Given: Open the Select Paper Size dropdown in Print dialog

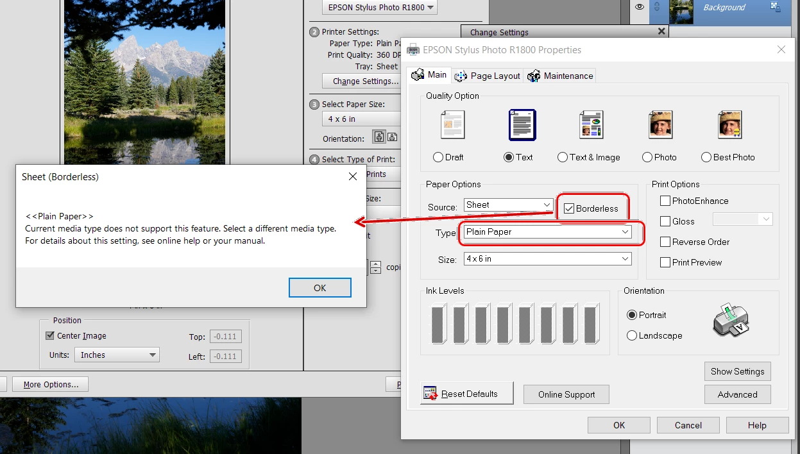Looking at the screenshot, I should [361, 119].
